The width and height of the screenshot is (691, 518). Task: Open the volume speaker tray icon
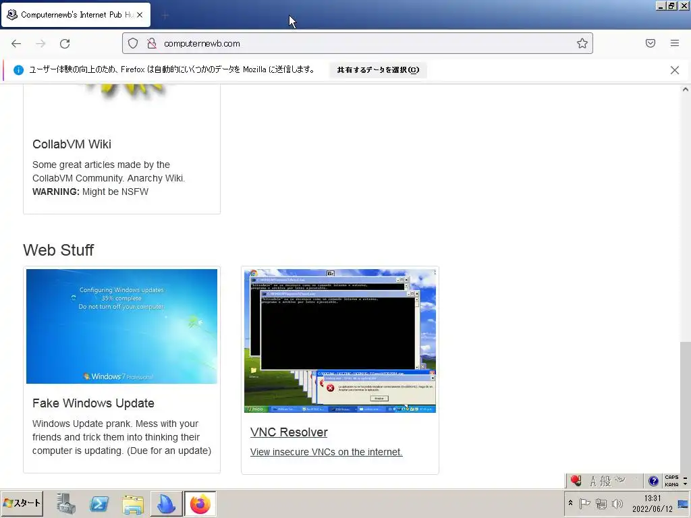tap(617, 503)
